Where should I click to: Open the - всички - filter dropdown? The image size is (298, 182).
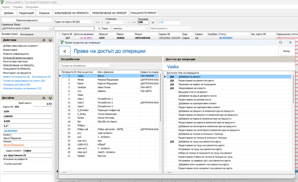click(130, 28)
